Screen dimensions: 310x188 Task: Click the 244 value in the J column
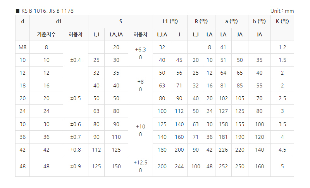coord(179,166)
